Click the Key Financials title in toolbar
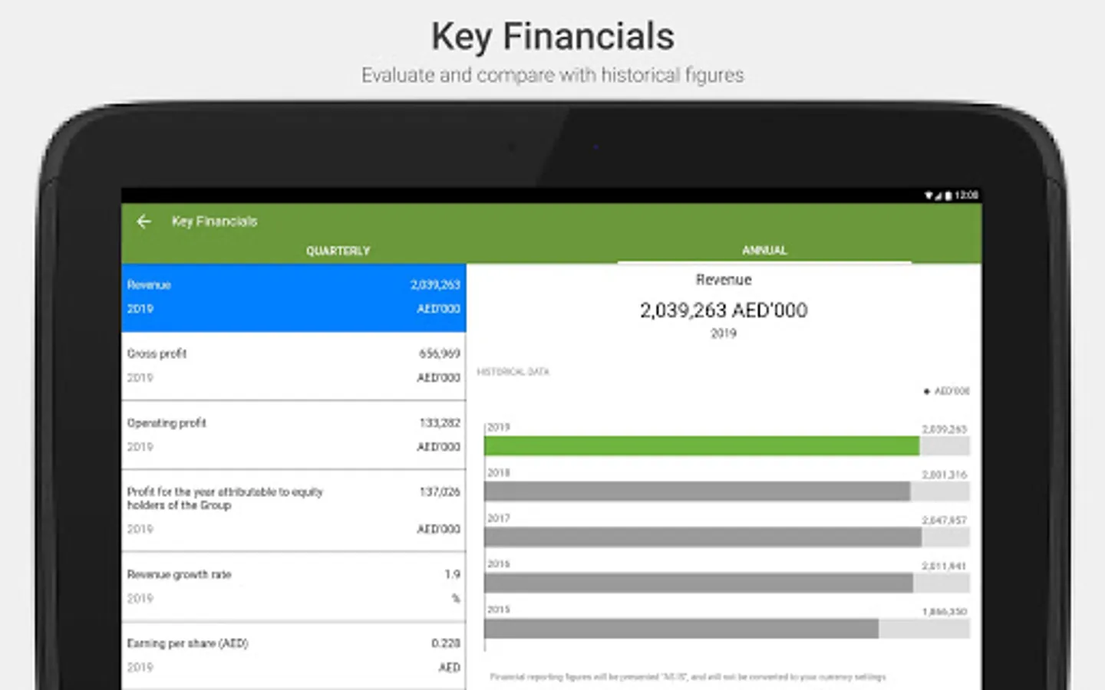The image size is (1105, 690). pyautogui.click(x=214, y=222)
